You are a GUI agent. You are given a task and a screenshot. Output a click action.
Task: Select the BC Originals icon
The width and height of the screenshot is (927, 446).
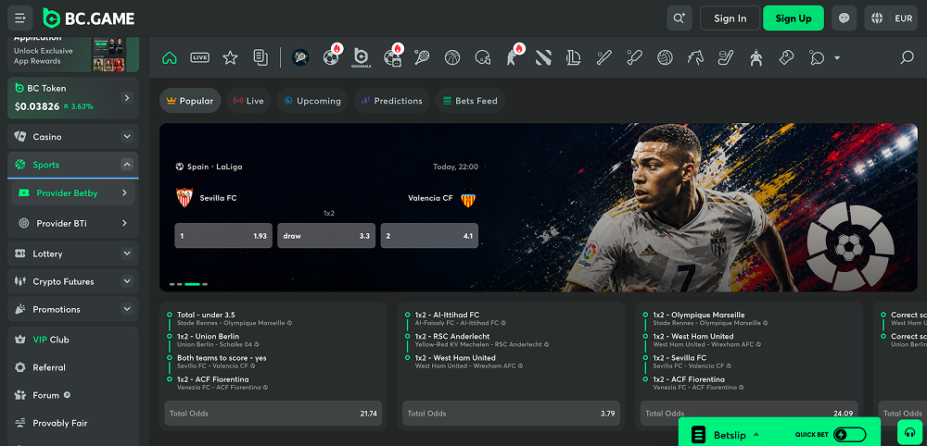pyautogui.click(x=361, y=57)
